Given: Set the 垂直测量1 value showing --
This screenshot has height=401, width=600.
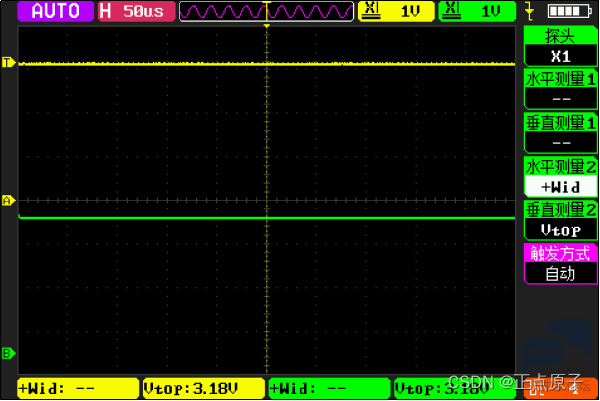Looking at the screenshot, I should pyautogui.click(x=560, y=143).
